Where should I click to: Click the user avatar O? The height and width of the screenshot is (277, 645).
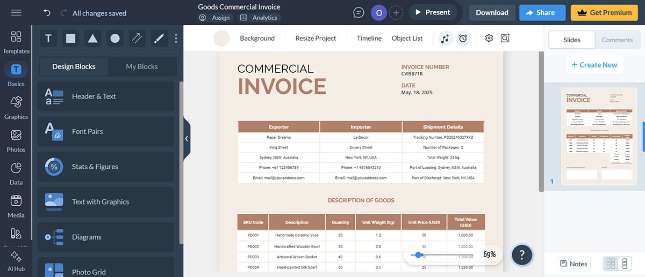click(379, 13)
